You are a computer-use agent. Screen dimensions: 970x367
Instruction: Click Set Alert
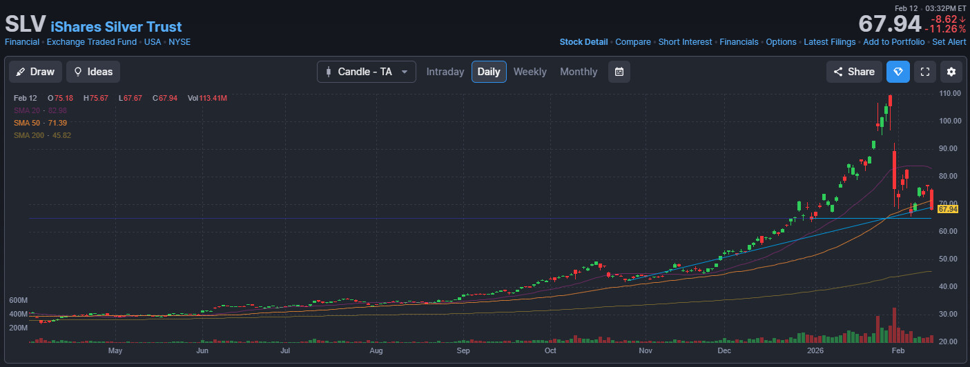(x=949, y=42)
